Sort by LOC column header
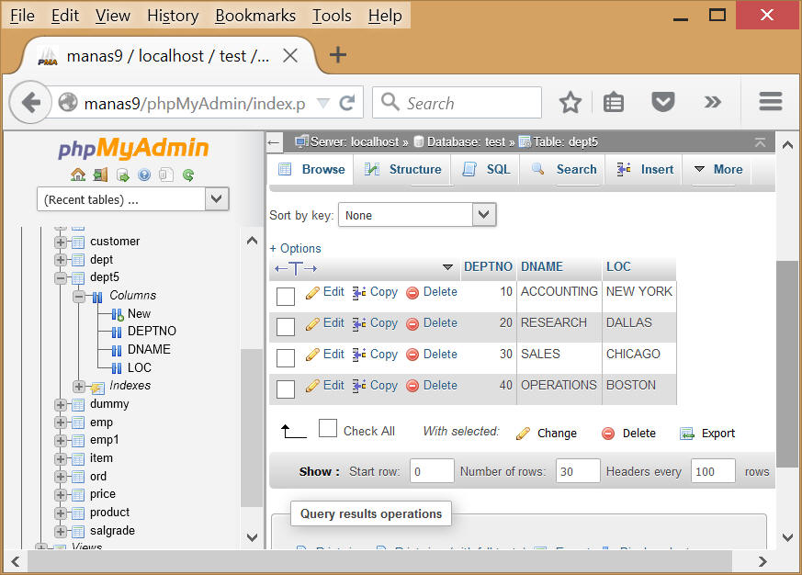 pos(618,267)
